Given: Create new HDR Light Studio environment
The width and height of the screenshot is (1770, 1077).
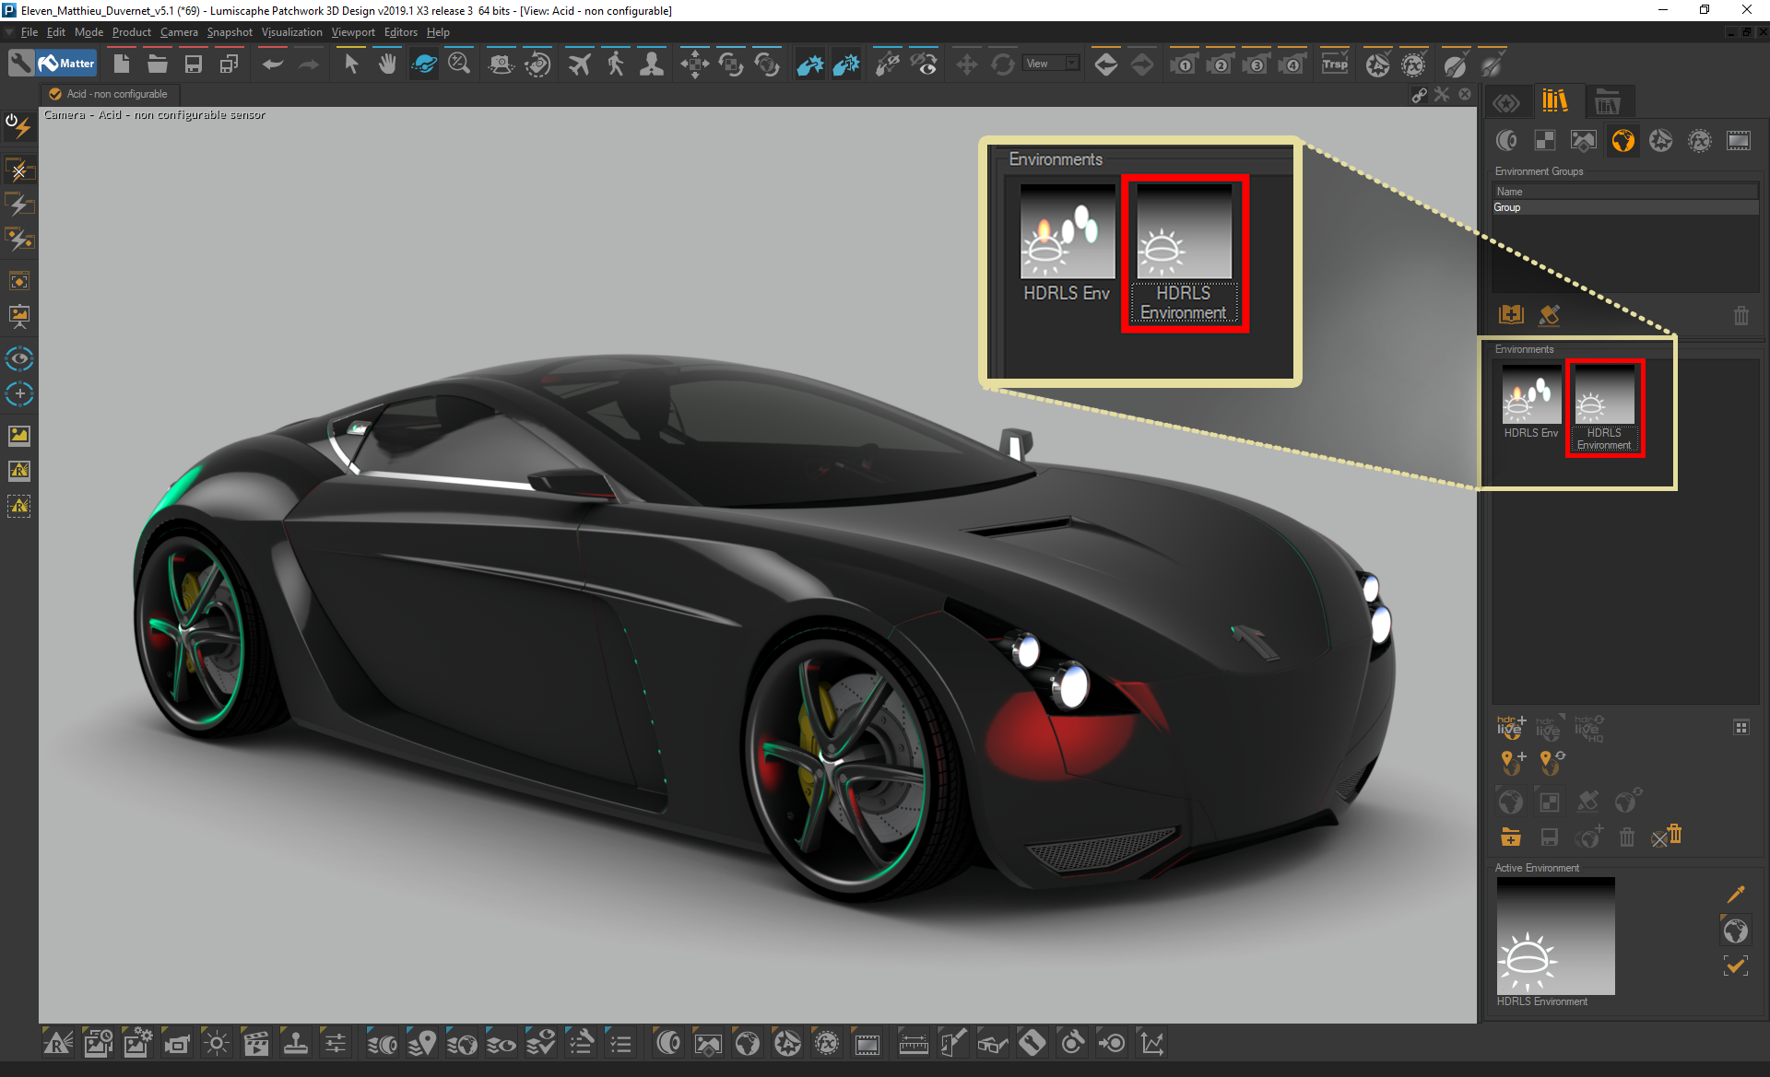Looking at the screenshot, I should point(1511,727).
